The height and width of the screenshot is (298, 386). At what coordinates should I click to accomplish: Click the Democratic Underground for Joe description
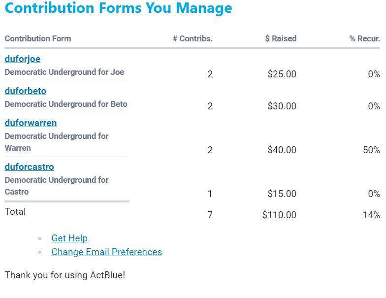pos(64,72)
